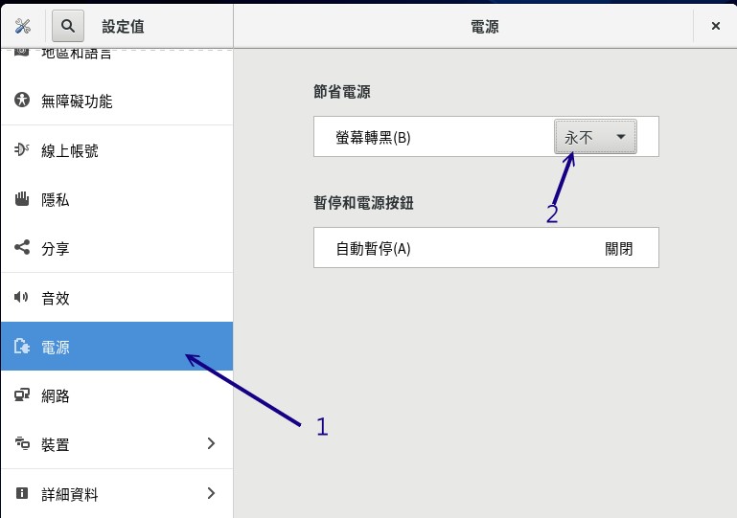Select the 分享 sidebar entry
Image resolution: width=737 pixels, height=518 pixels.
[117, 248]
